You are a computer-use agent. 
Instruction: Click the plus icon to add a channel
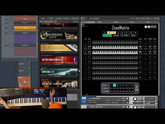(25, 60)
